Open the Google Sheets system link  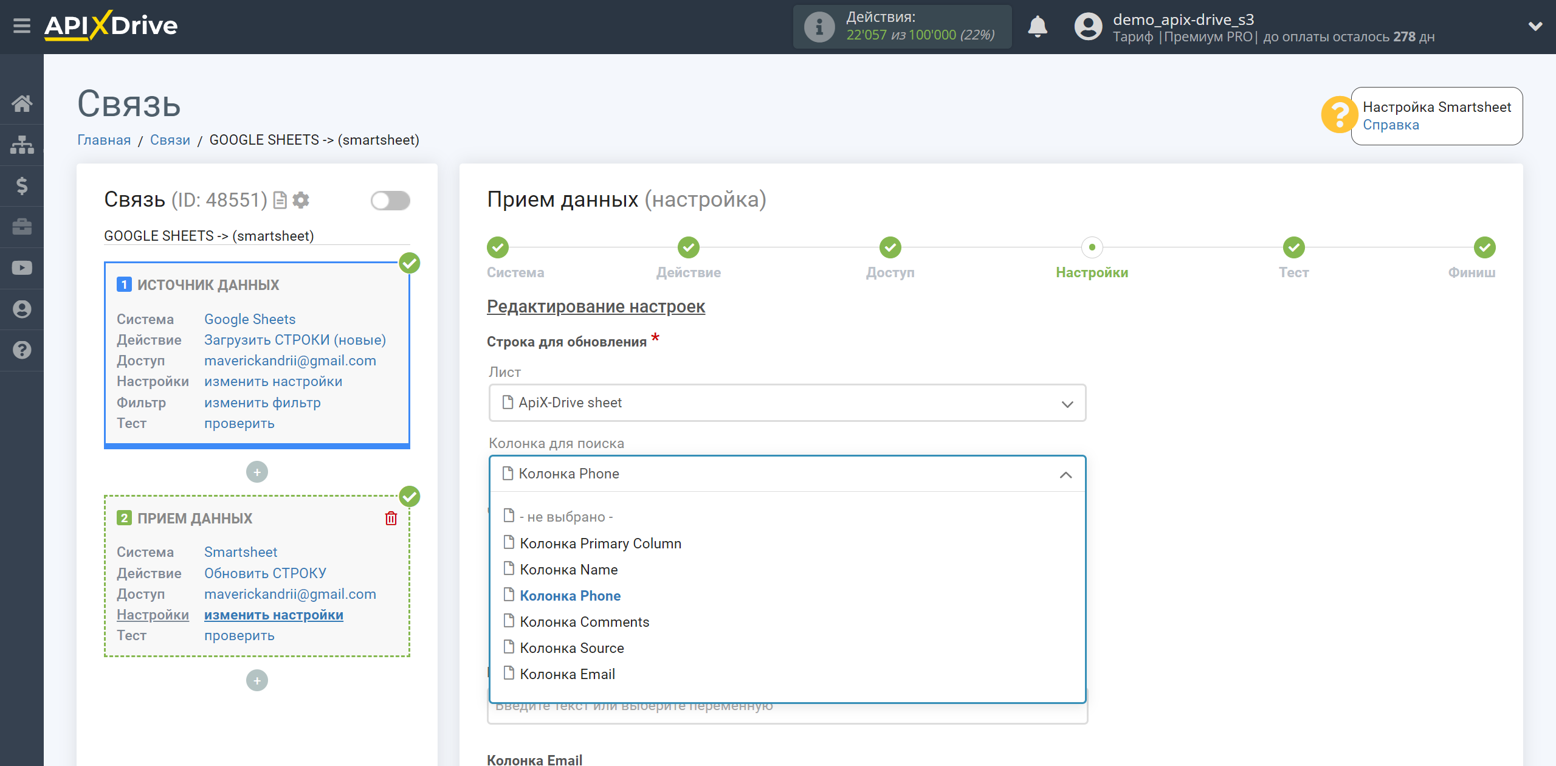click(x=250, y=319)
